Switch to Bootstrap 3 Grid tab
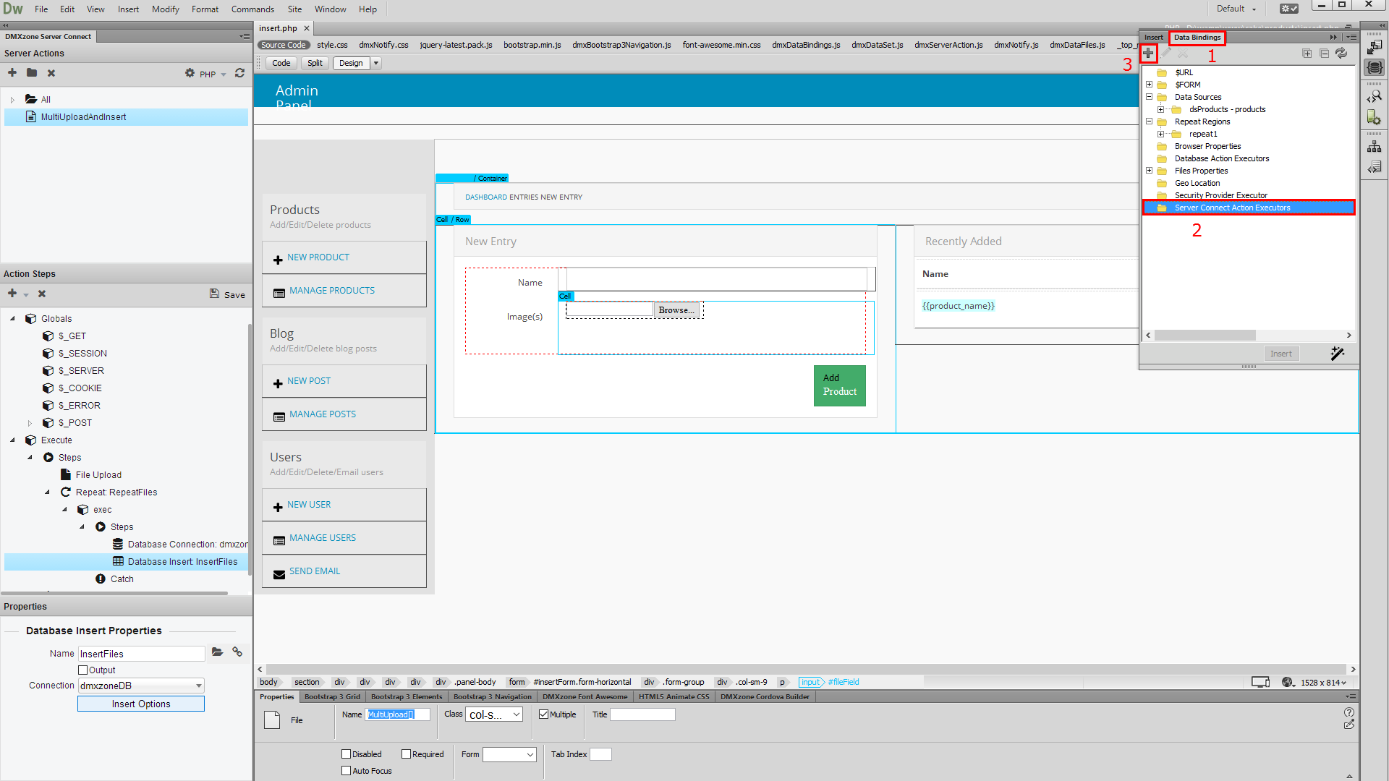This screenshot has height=781, width=1389. click(x=332, y=696)
